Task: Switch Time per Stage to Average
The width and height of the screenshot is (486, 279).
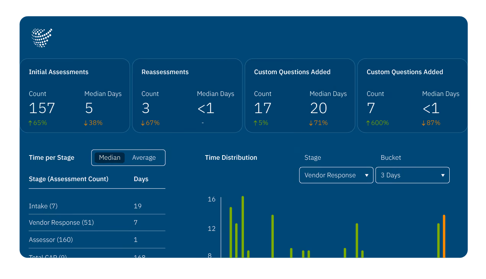Action: tap(144, 157)
